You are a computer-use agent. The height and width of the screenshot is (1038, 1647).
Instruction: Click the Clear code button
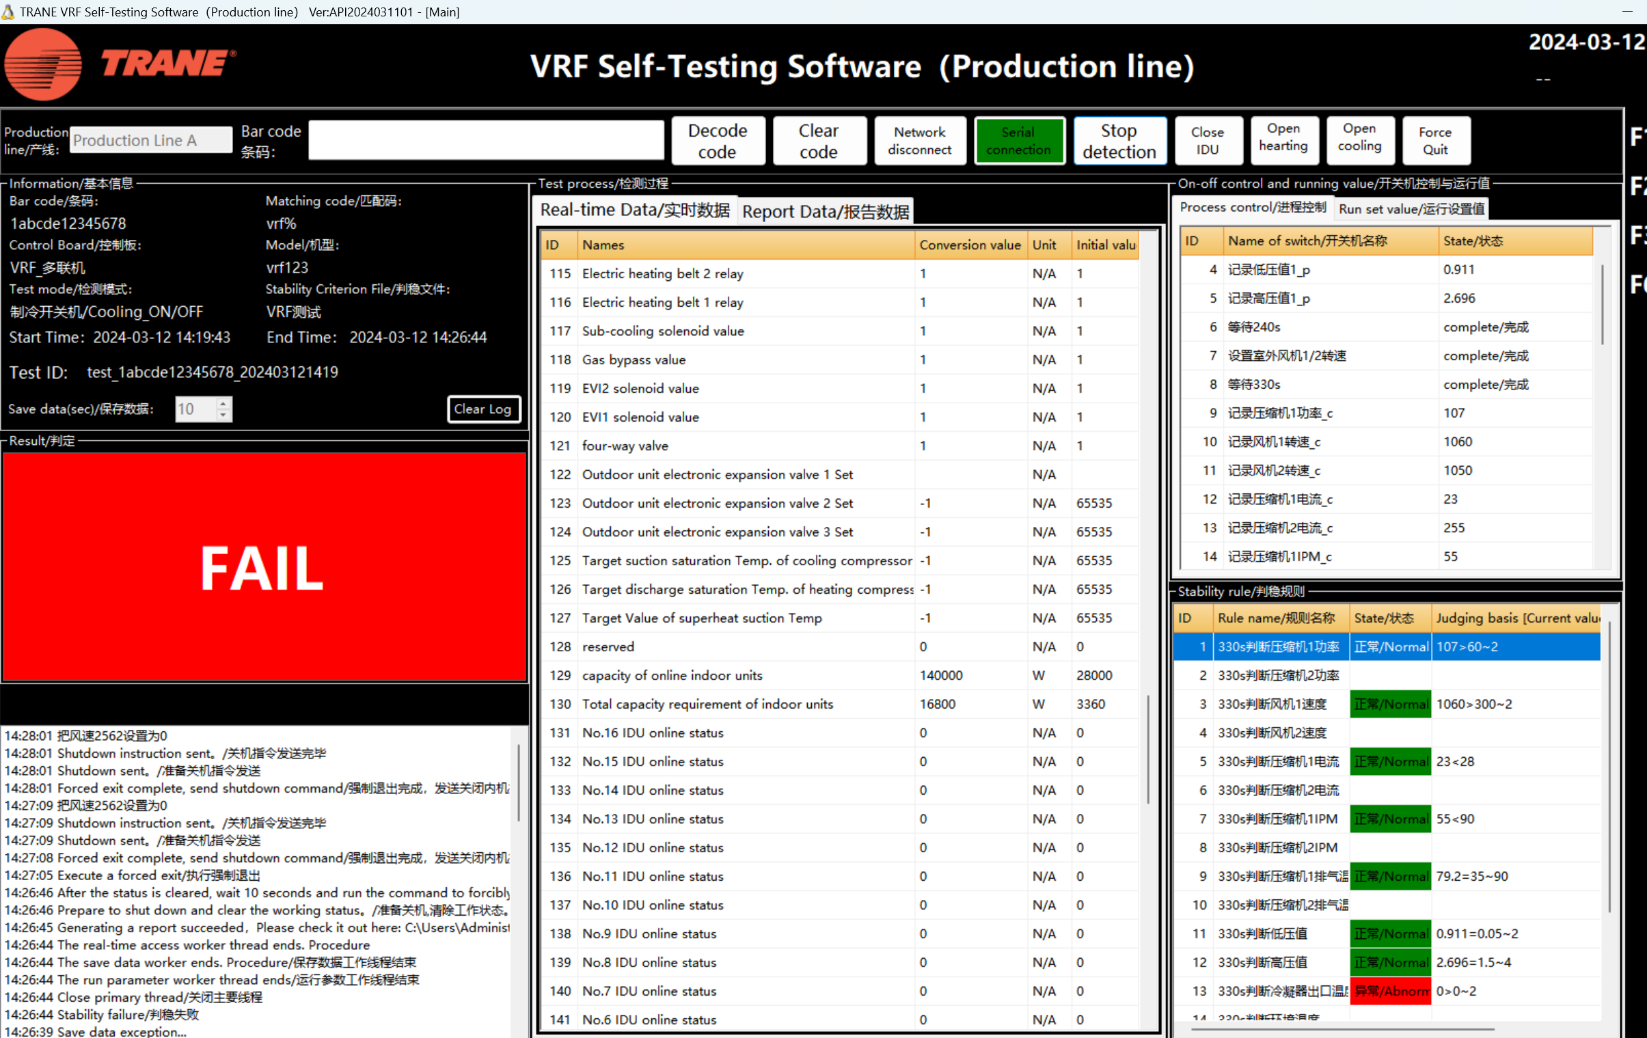tap(819, 141)
